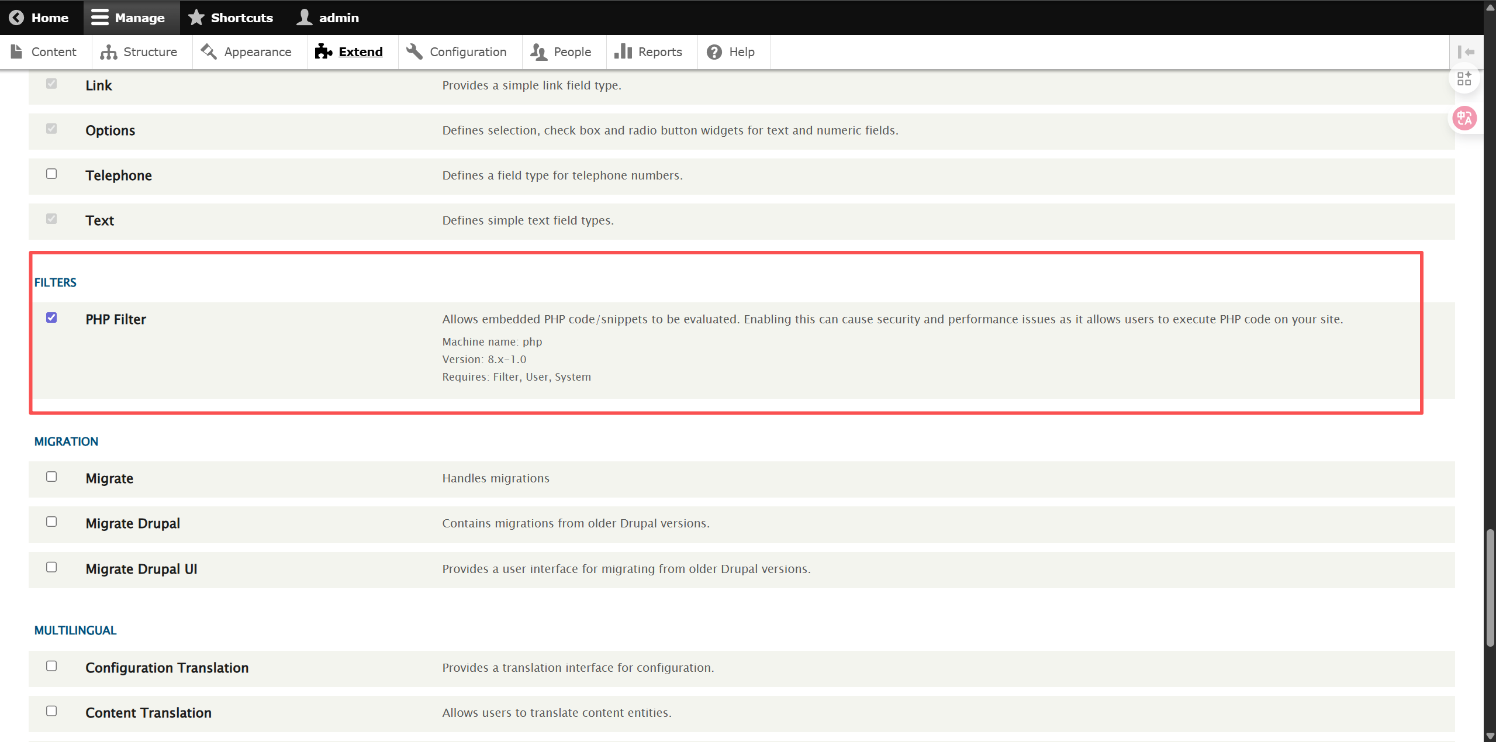Click the scrollbar down arrow
The image size is (1496, 742).
pyautogui.click(x=1490, y=736)
